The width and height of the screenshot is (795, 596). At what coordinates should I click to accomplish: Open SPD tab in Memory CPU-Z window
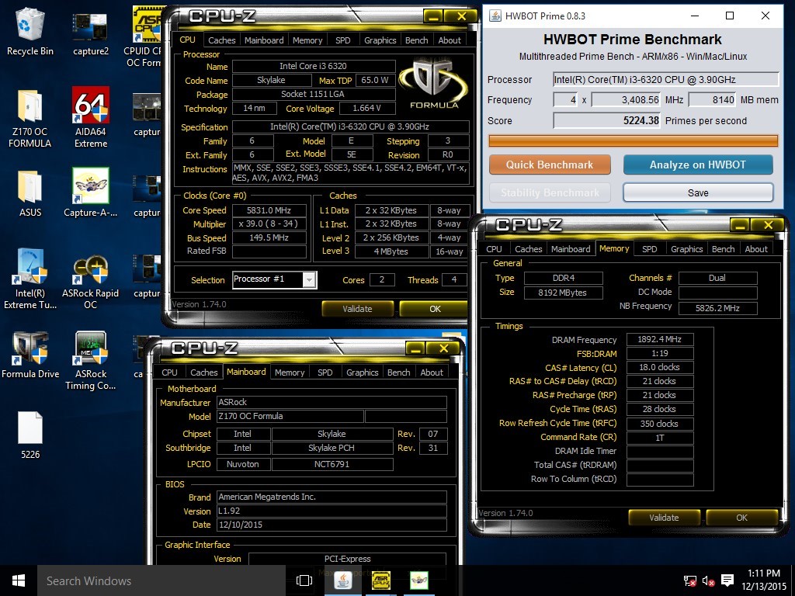tap(649, 249)
